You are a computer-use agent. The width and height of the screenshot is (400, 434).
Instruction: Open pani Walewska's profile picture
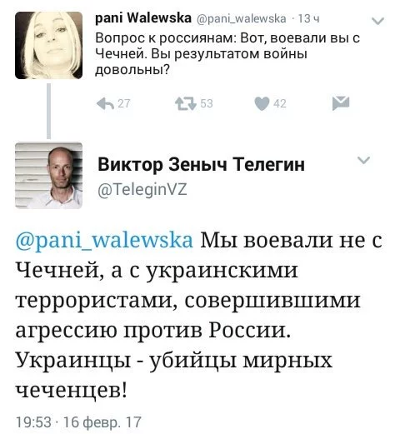[48, 45]
